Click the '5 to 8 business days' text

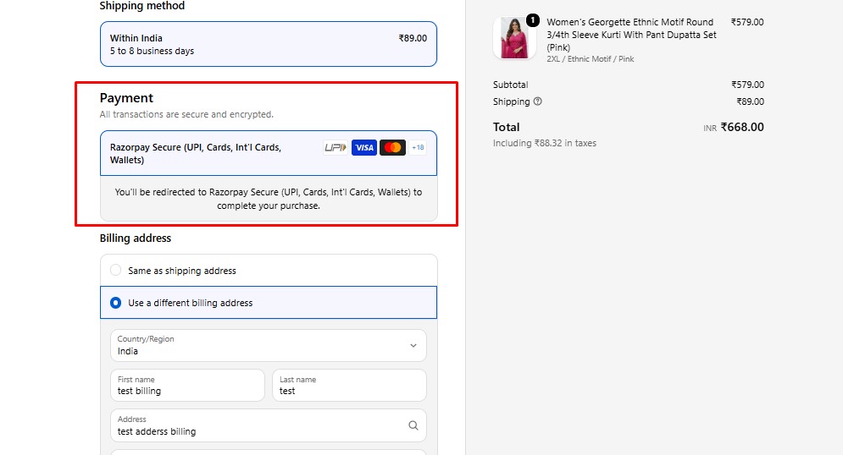[153, 51]
